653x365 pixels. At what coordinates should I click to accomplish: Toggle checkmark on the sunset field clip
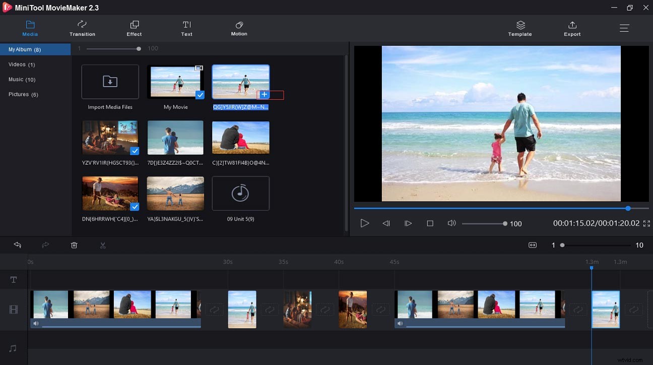coord(135,206)
